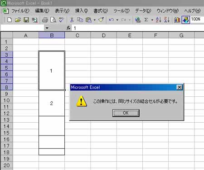Screen dimensions: 204x170
Task: Click the Open folder icon
Action: 18,20
